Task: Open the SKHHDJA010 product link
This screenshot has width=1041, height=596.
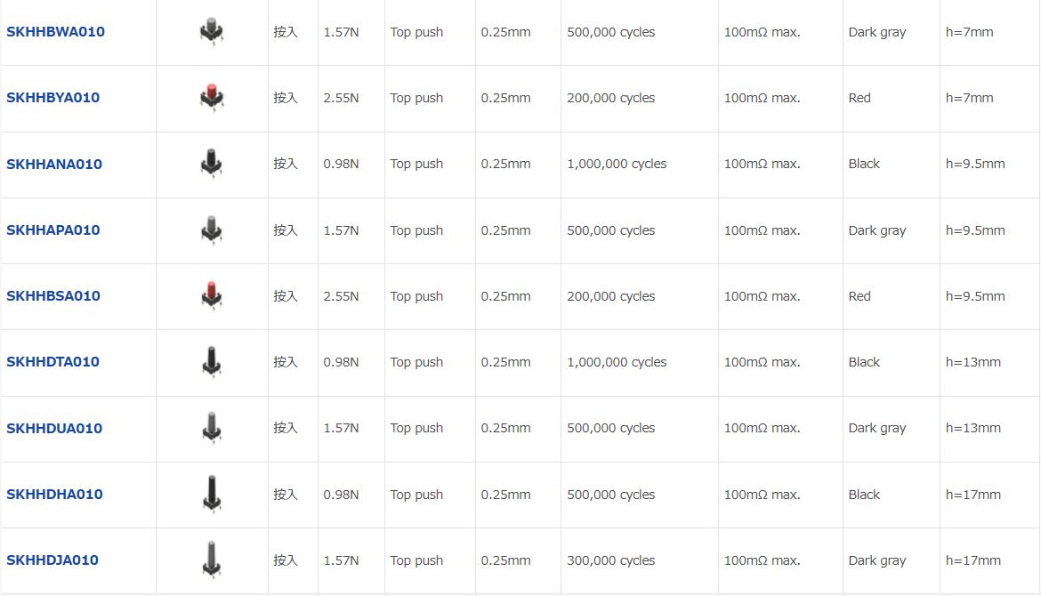Action: [52, 560]
